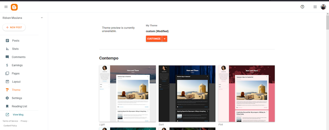
Task: Click the Earnings dollar icon
Action: coord(7,65)
